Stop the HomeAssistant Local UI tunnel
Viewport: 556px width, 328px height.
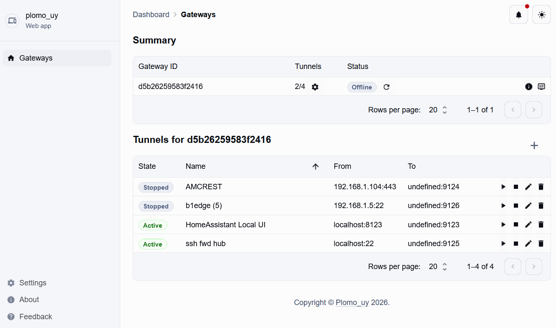tap(516, 225)
